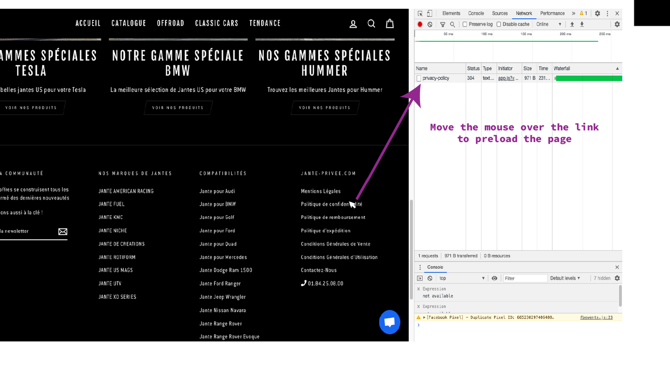
Task: Click in the console Filter input field
Action: [x=525, y=278]
